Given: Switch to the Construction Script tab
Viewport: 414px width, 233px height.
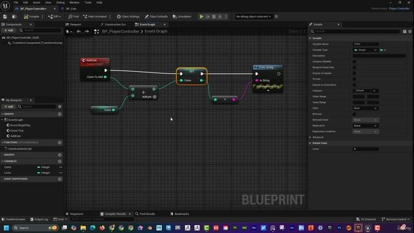Looking at the screenshot, I should (x=116, y=25).
